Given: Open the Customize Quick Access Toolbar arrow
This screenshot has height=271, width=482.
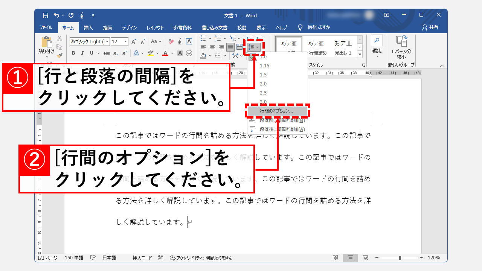Looking at the screenshot, I should click(x=93, y=15).
